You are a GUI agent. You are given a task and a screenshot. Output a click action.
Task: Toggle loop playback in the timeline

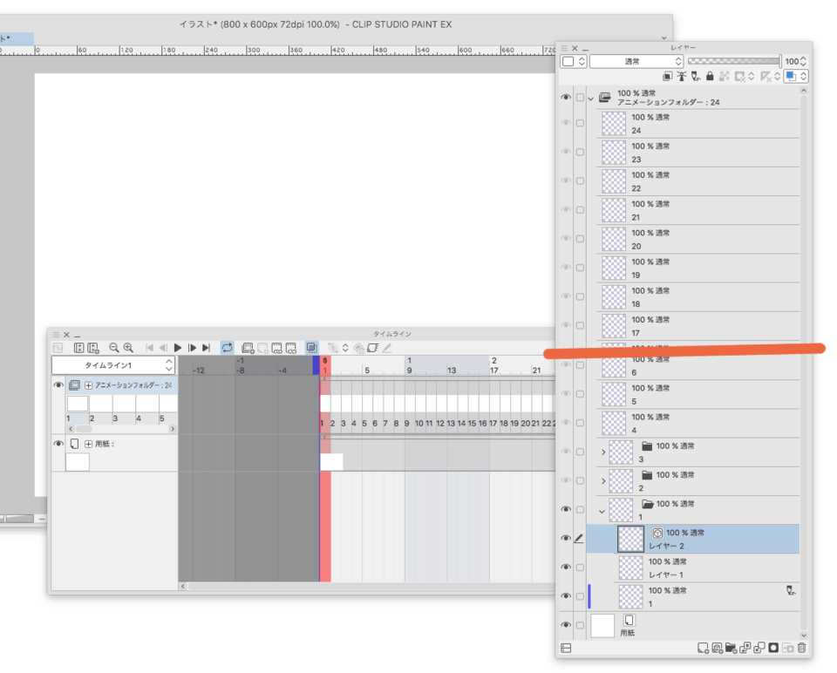pyautogui.click(x=228, y=347)
